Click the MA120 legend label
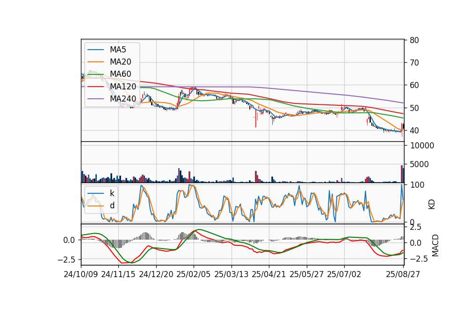Image resolution: width=449 pixels, height=323 pixels. point(123,86)
